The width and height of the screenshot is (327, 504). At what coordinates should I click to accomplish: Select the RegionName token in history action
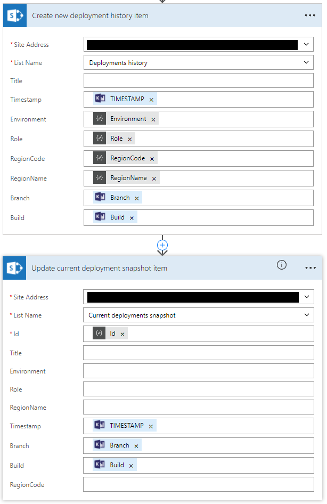128,178
